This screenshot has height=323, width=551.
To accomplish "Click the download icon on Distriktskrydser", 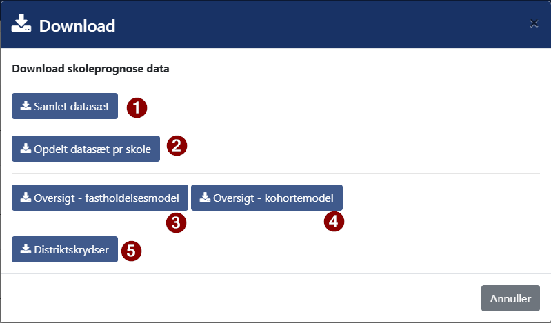I will point(26,249).
